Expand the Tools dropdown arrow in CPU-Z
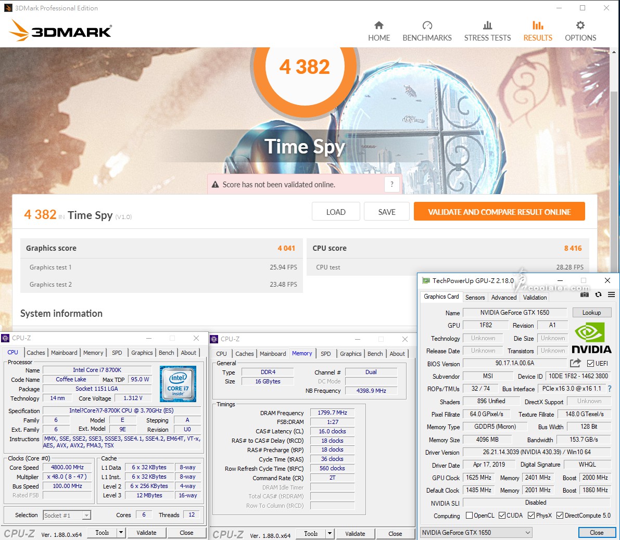Image resolution: width=620 pixels, height=540 pixels. pos(121,533)
